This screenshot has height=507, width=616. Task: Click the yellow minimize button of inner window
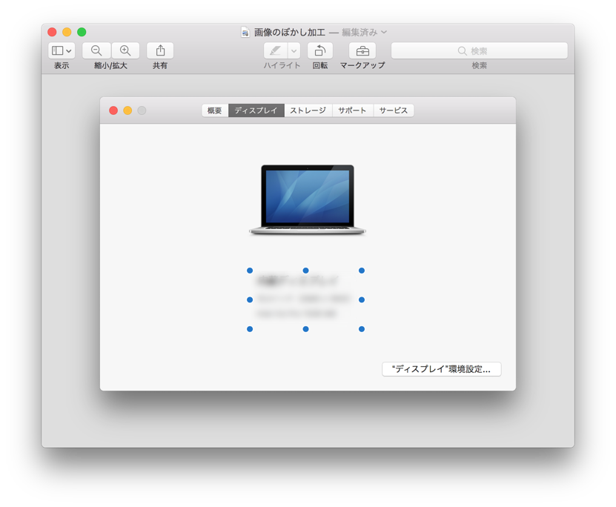(127, 110)
